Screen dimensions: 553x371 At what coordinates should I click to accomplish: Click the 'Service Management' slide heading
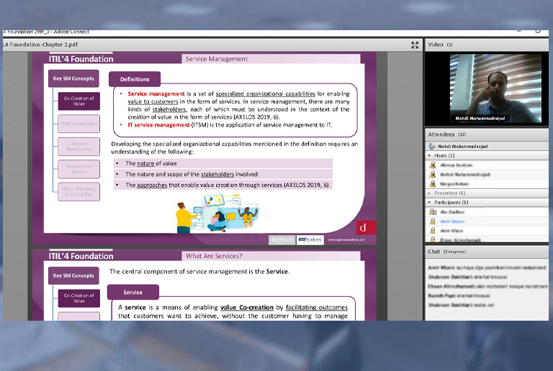[217, 59]
